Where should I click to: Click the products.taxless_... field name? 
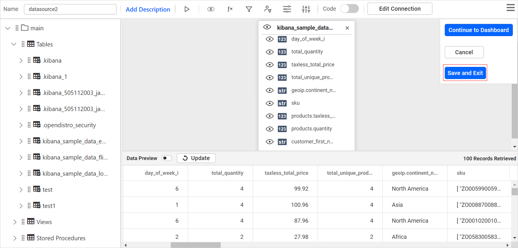pos(314,116)
